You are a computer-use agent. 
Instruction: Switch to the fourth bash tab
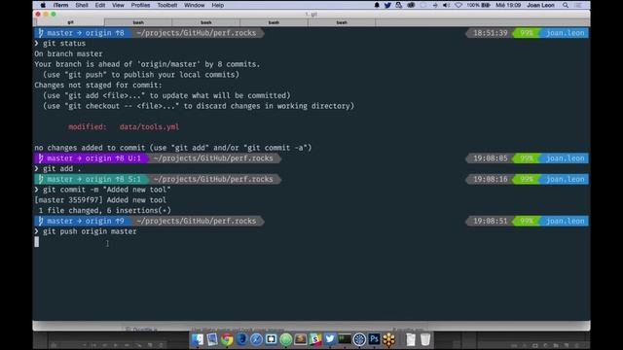coord(274,22)
